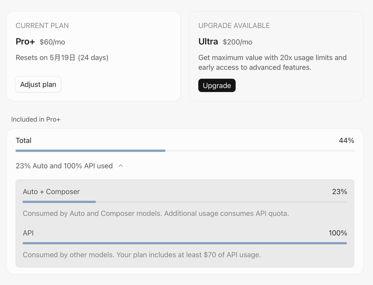This screenshot has height=285, width=373.
Task: Click the reset date text 'Resets on 5月19日'
Action: [46, 58]
